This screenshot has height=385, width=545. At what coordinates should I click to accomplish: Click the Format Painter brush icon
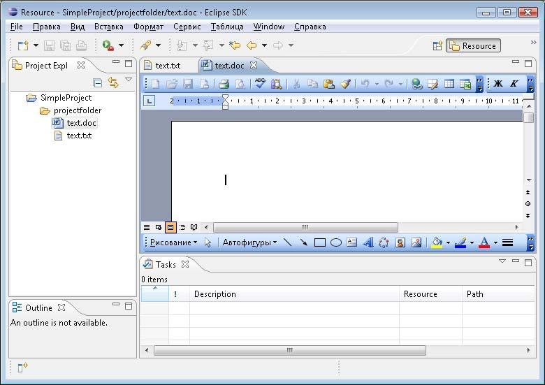(345, 84)
